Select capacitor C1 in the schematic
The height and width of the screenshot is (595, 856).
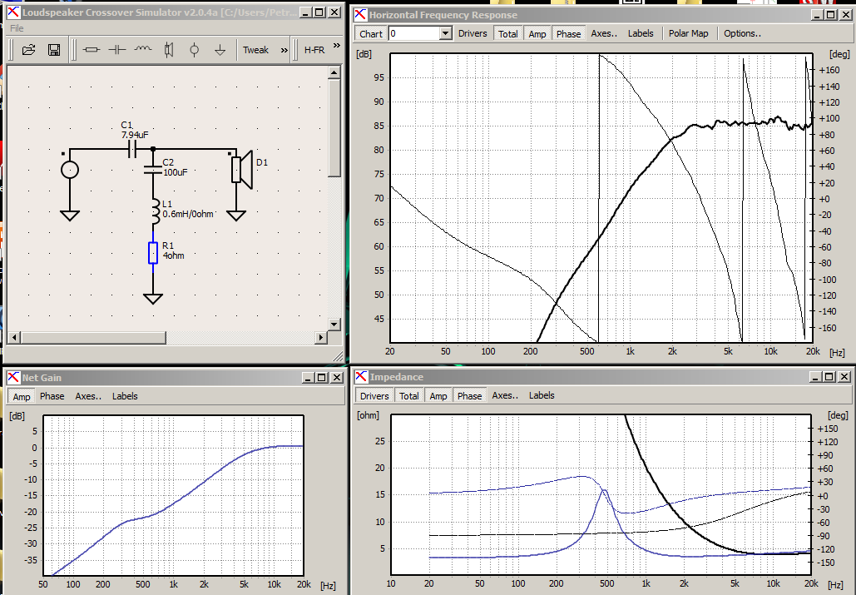[131, 148]
